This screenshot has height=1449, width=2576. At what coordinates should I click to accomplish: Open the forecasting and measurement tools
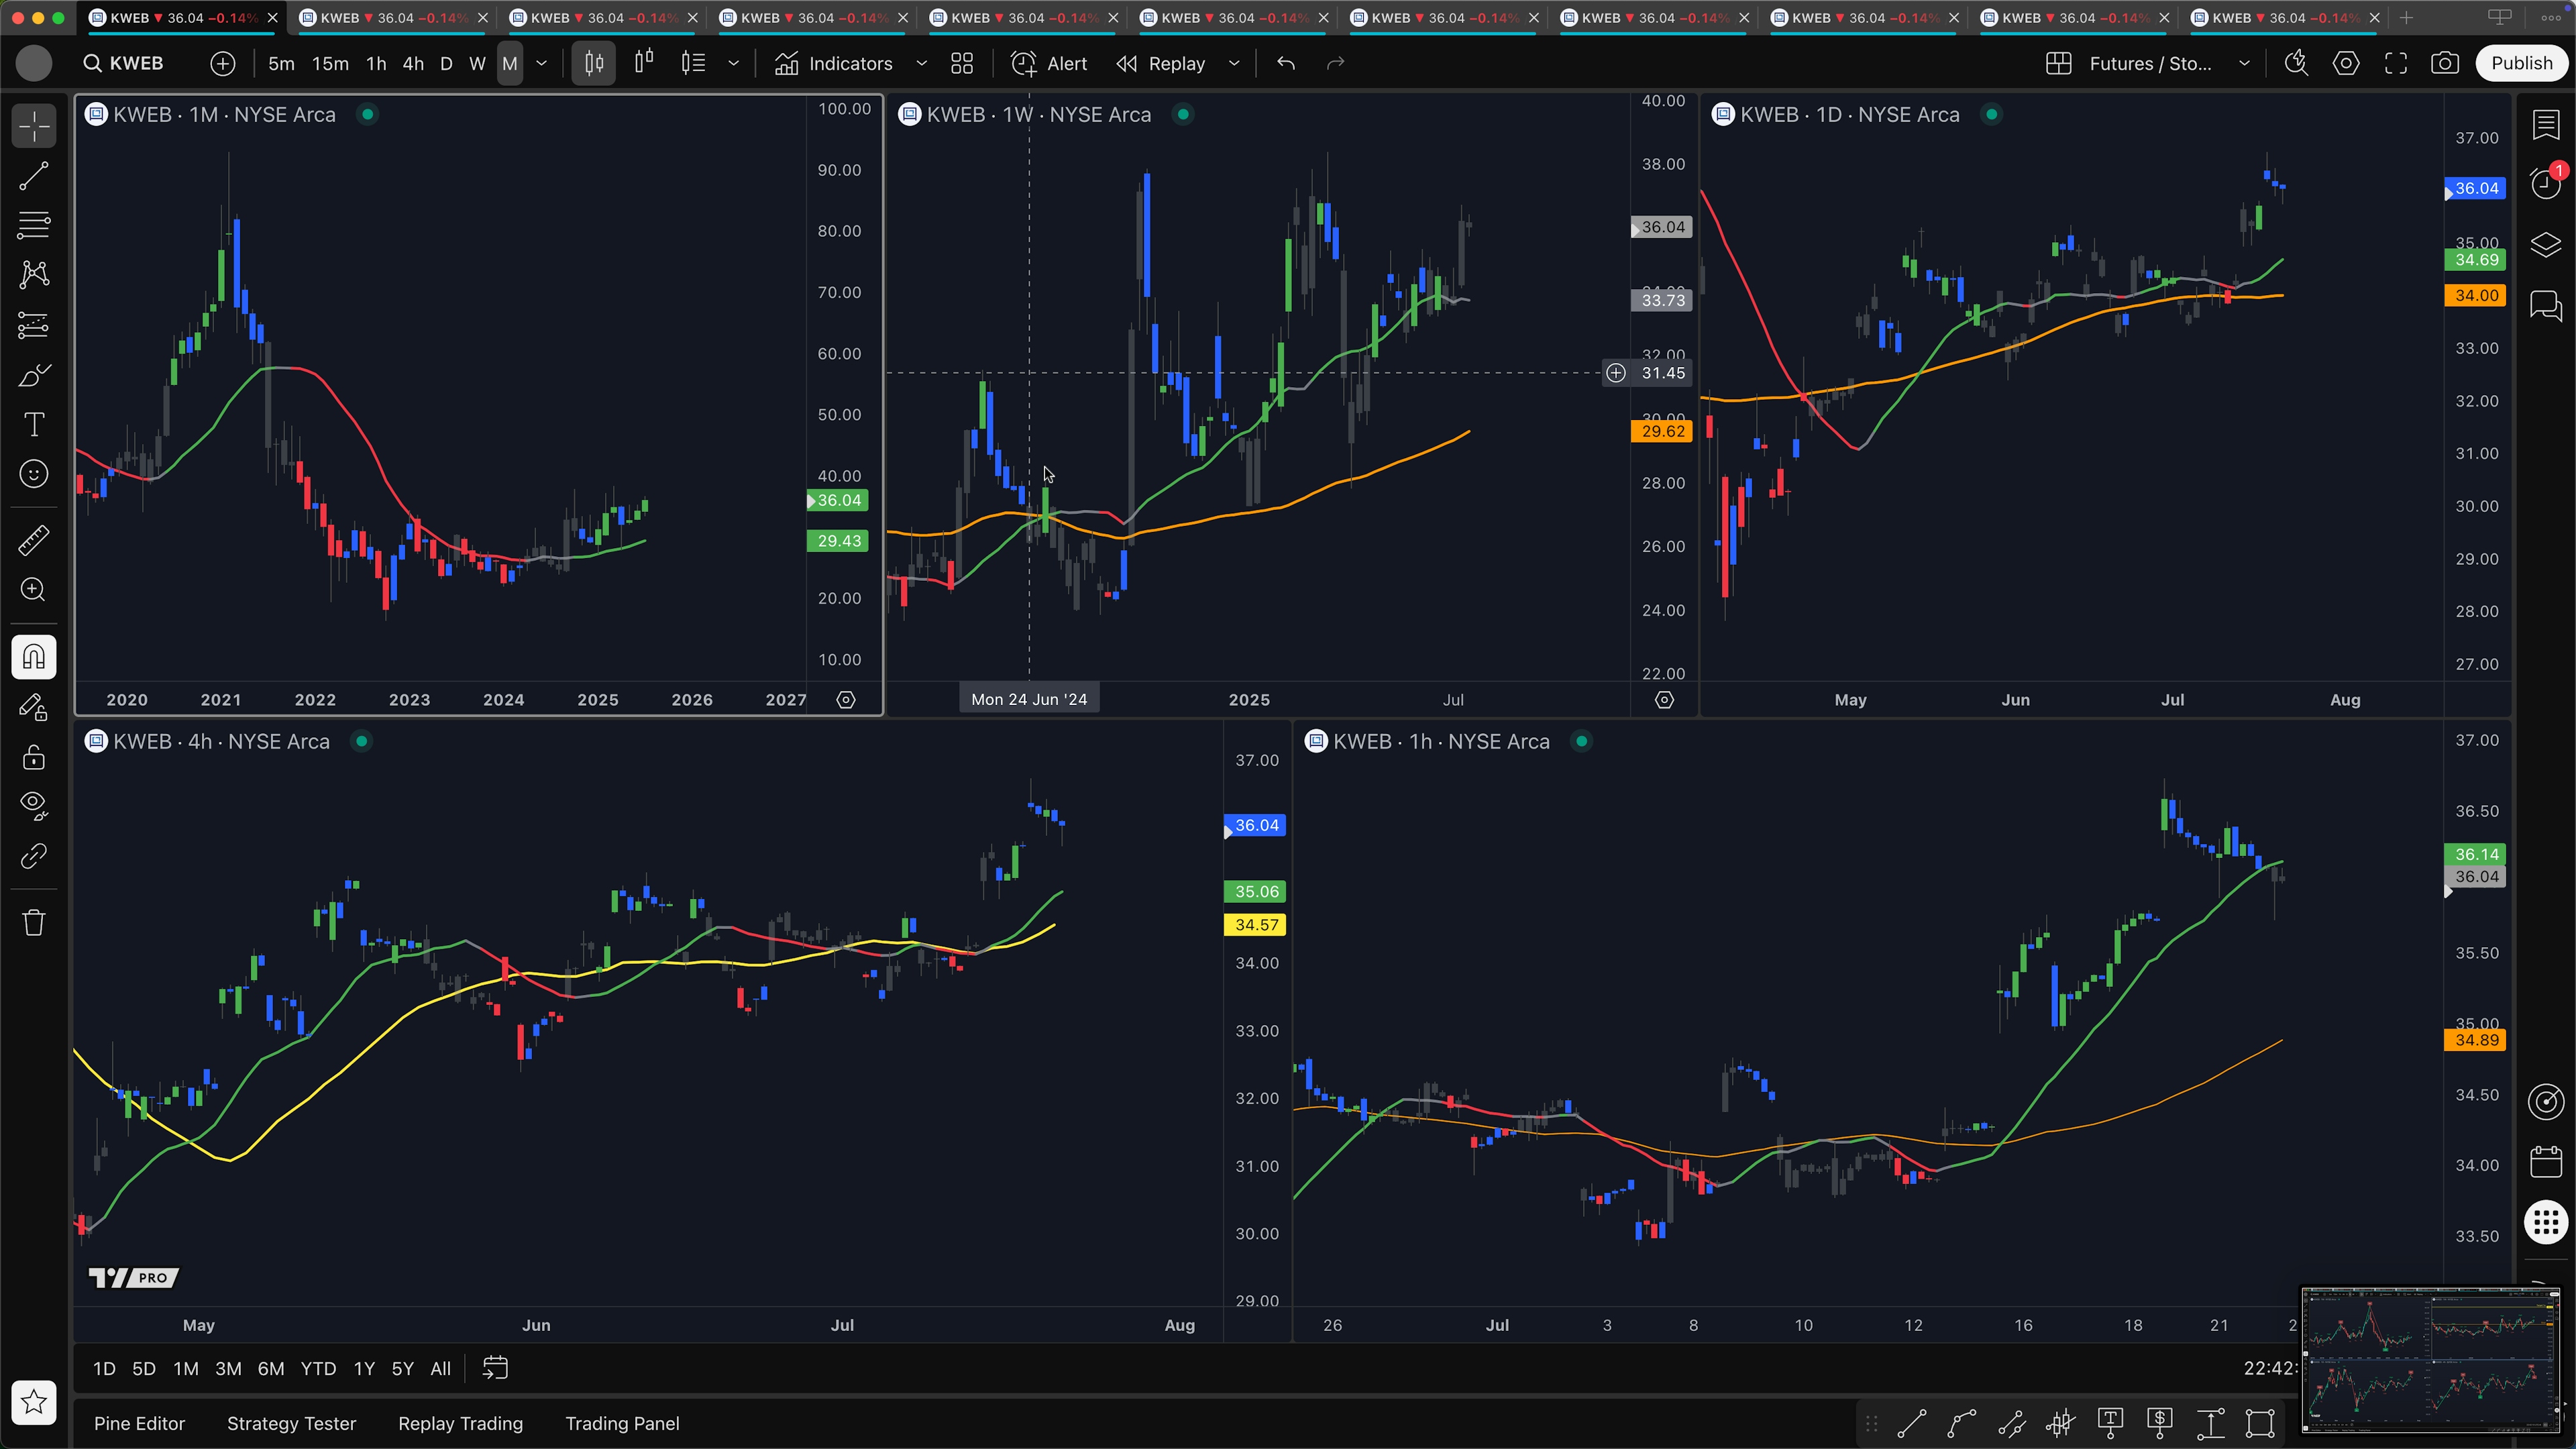pyautogui.click(x=34, y=325)
